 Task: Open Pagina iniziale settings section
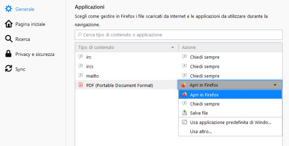(x=30, y=24)
